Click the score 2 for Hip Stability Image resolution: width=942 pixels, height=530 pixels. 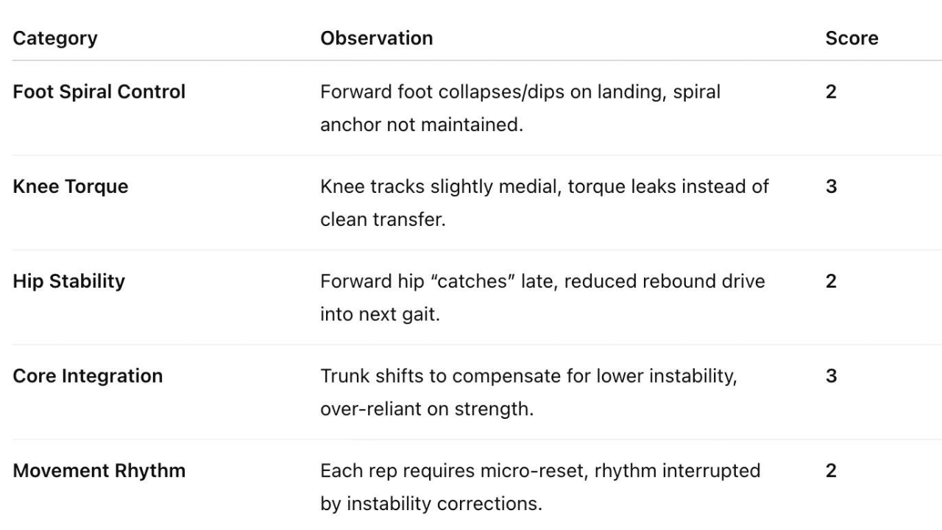pos(831,281)
